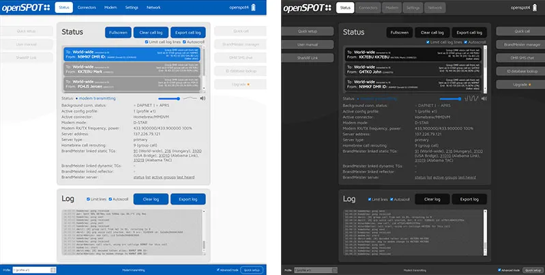Image resolution: width=545 pixels, height=275 pixels.
Task: Open the Network tab in light theme
Action: tap(153, 8)
